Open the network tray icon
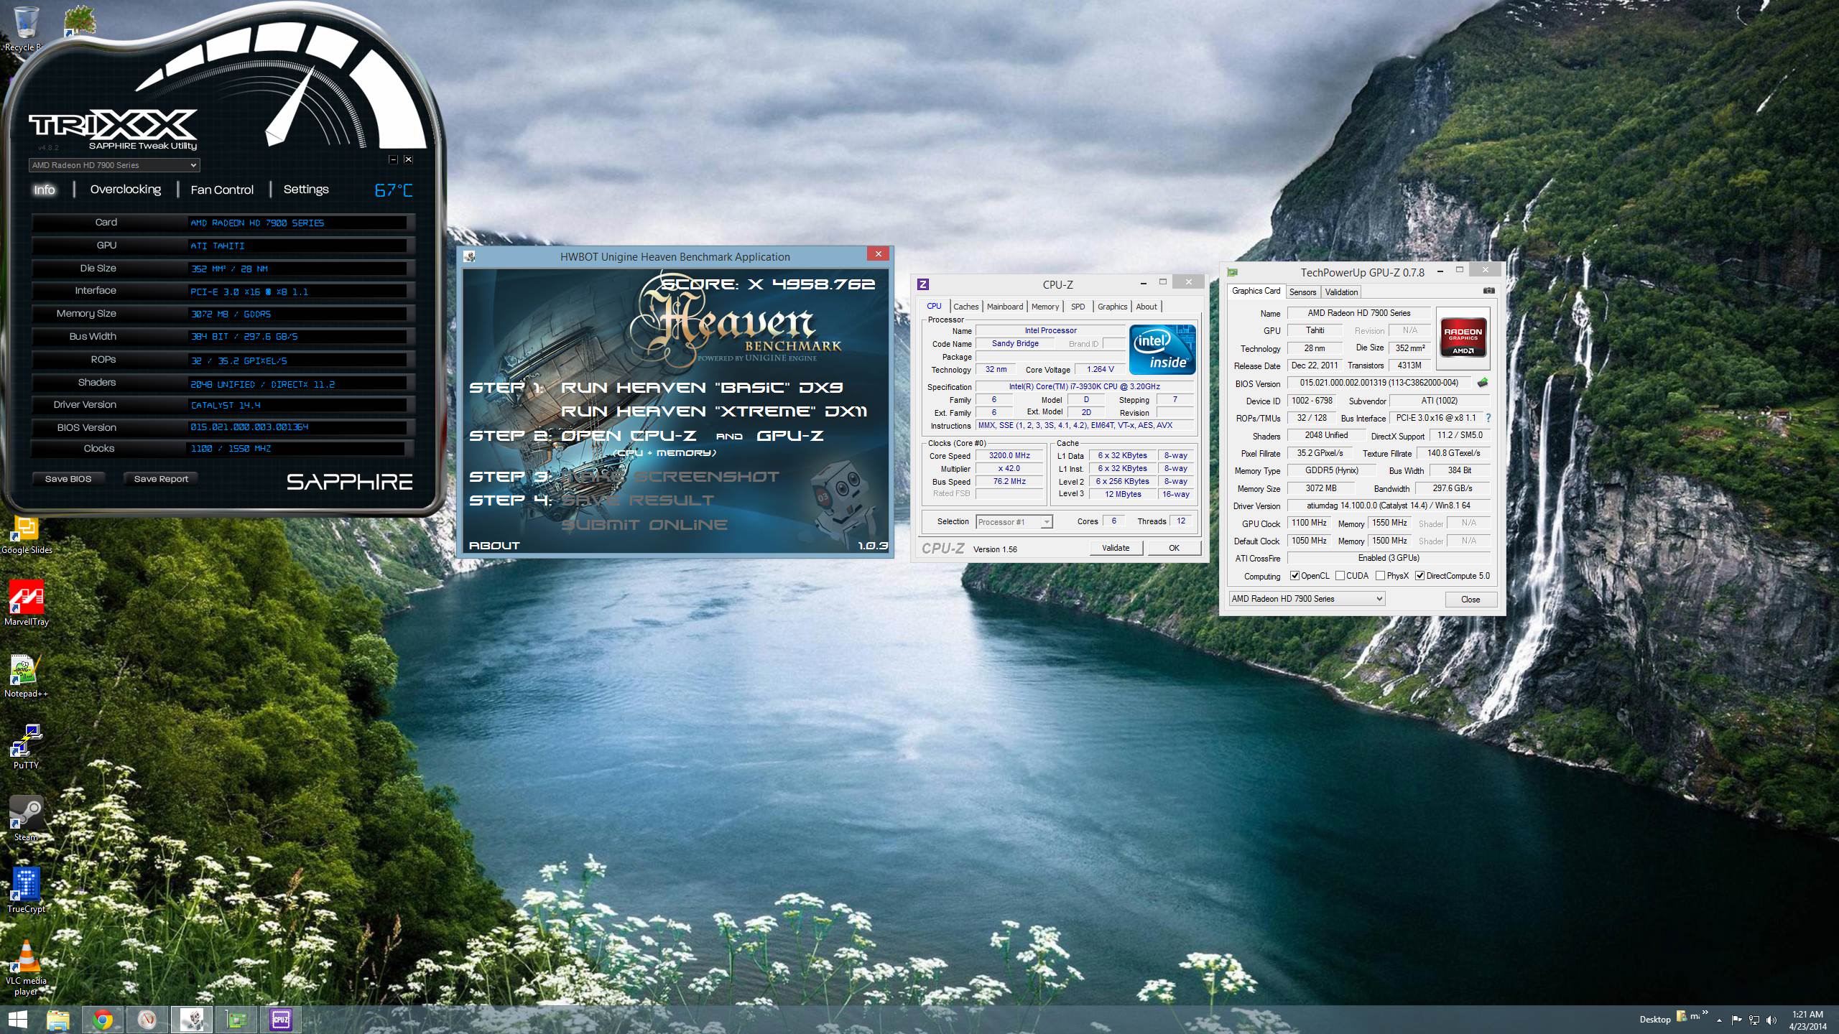The image size is (1839, 1034). pyautogui.click(x=1754, y=1020)
